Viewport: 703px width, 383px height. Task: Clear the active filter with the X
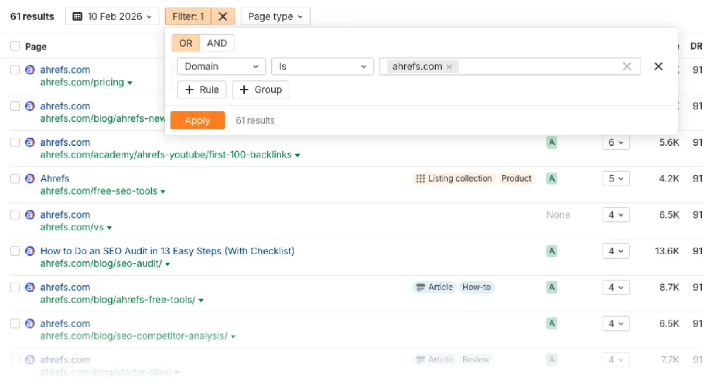(223, 16)
